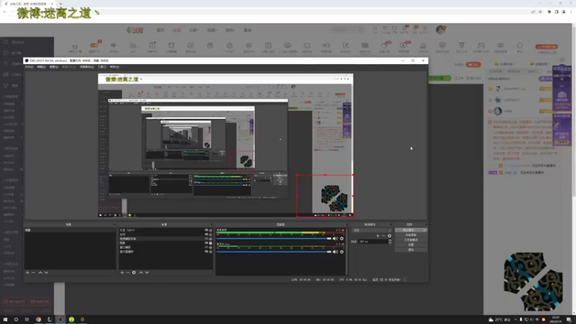Toggle lock on 图像 source
Image resolution: width=576 pixels, height=324 pixels.
click(x=210, y=243)
